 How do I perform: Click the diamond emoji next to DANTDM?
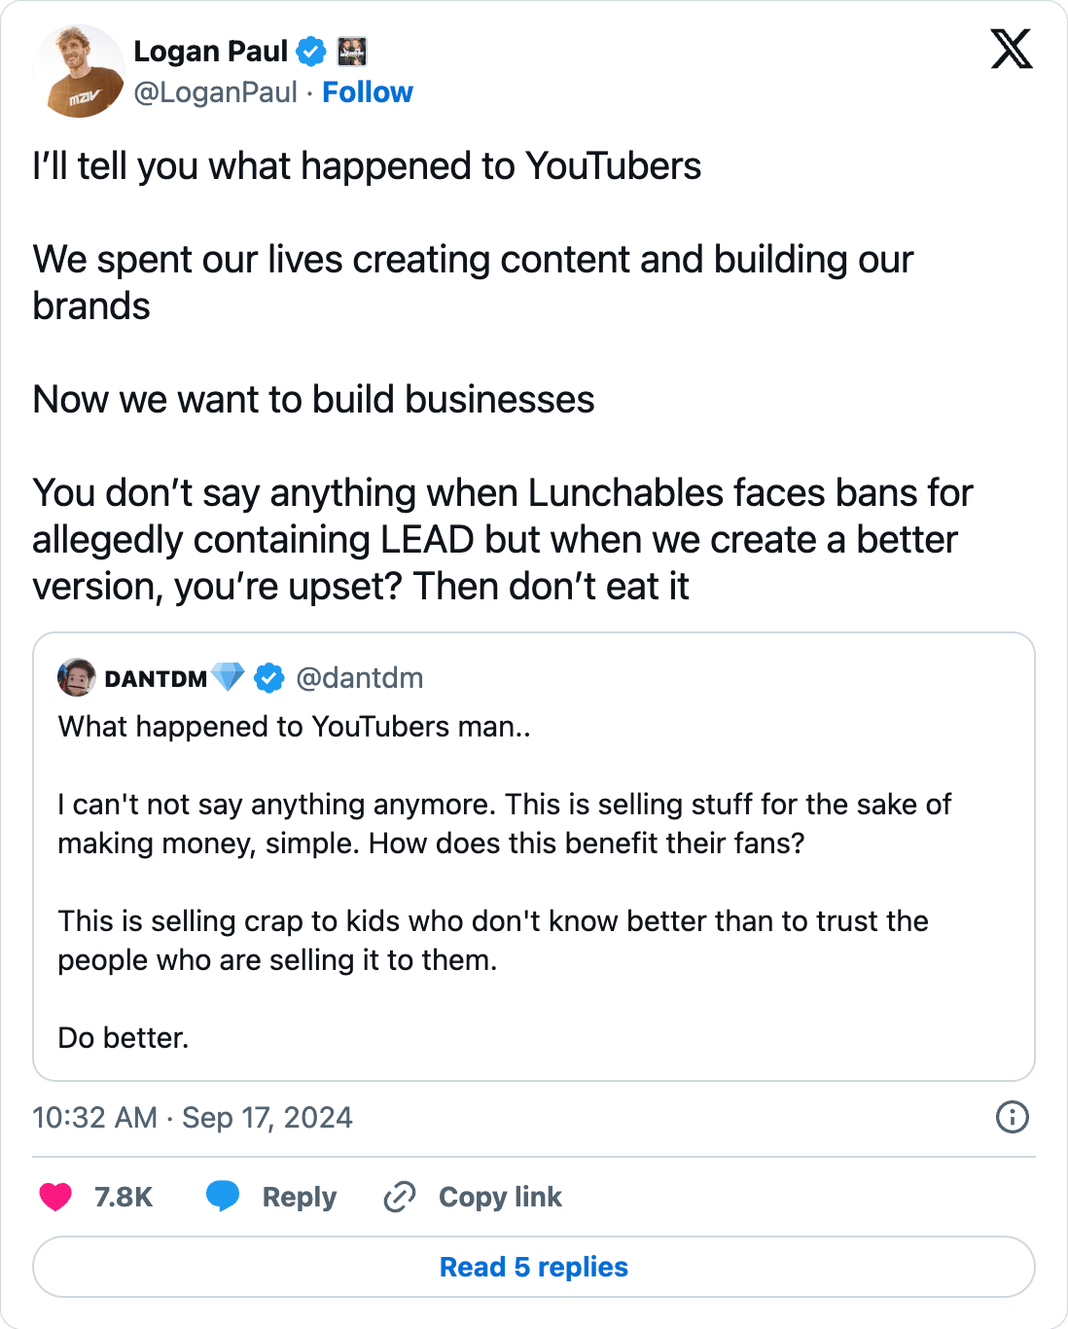230,678
